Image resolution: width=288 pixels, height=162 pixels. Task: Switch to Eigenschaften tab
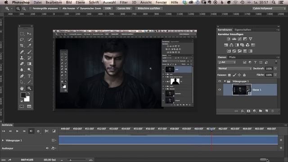pos(243,30)
